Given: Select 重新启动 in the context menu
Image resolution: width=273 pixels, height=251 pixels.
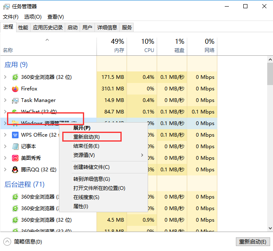Looking at the screenshot, I should (86, 137).
